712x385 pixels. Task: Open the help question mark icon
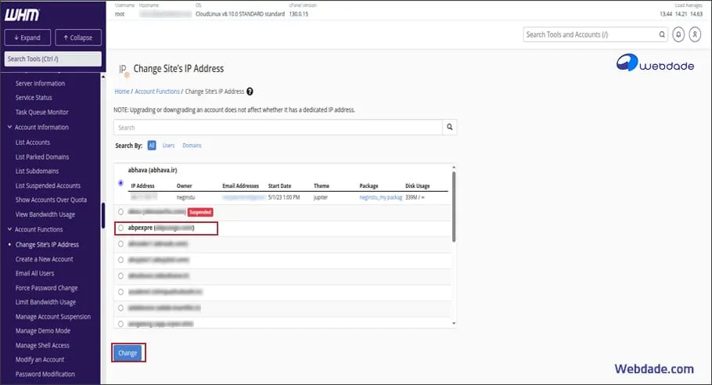click(x=250, y=92)
